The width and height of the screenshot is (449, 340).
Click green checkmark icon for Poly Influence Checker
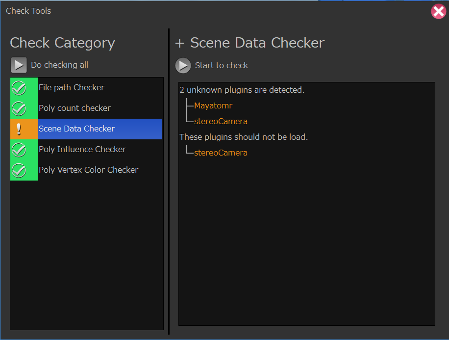(x=19, y=150)
